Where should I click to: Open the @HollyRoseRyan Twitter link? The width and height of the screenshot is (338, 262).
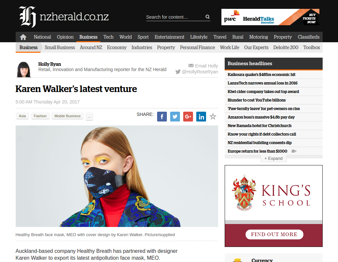197,72
